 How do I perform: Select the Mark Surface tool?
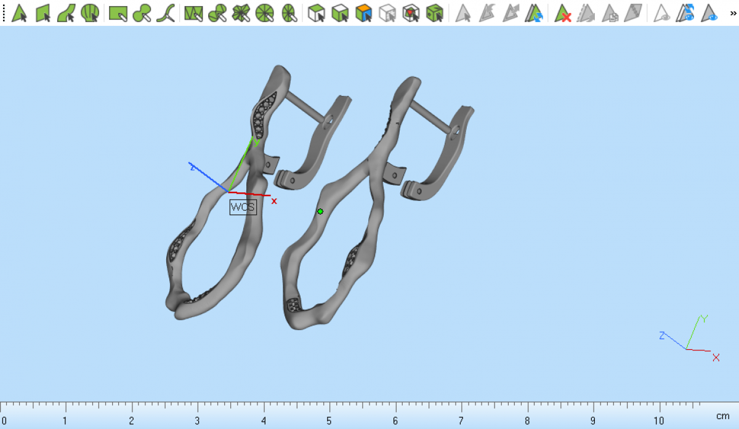point(67,13)
